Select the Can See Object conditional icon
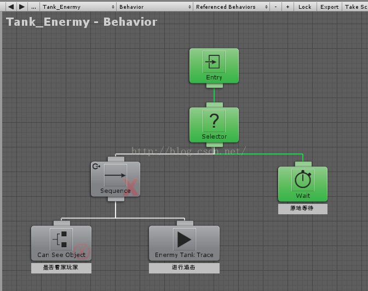The image size is (368, 291). tap(61, 239)
